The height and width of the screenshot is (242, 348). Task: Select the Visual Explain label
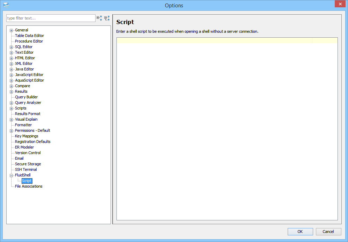point(26,119)
